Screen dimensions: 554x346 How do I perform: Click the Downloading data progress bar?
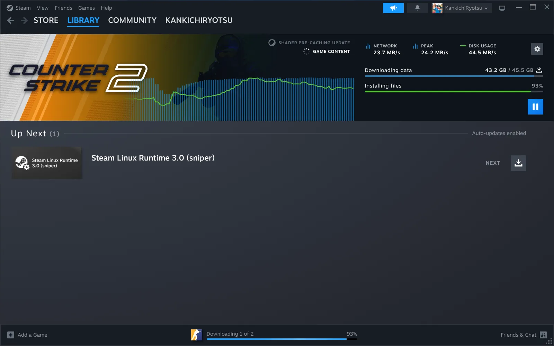454,76
